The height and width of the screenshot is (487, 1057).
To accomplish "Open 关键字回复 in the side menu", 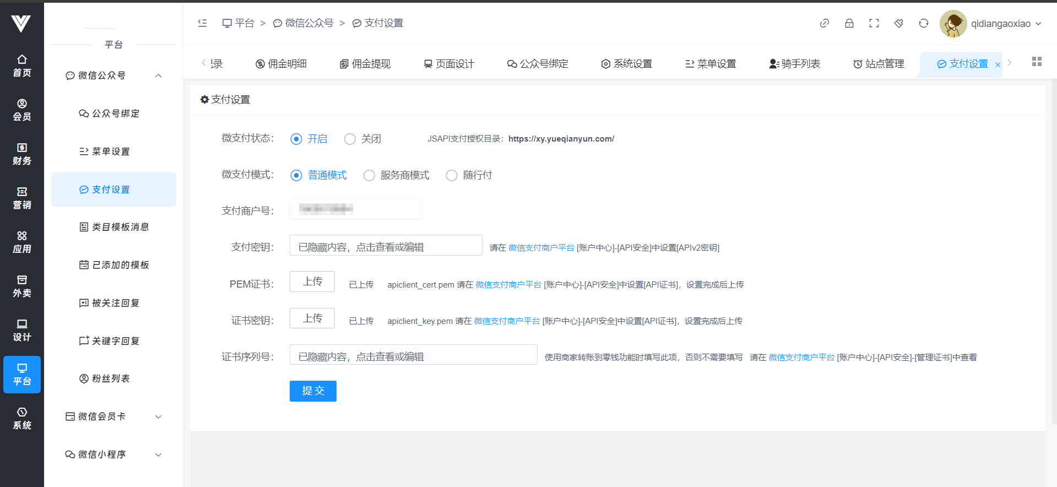I will [115, 341].
